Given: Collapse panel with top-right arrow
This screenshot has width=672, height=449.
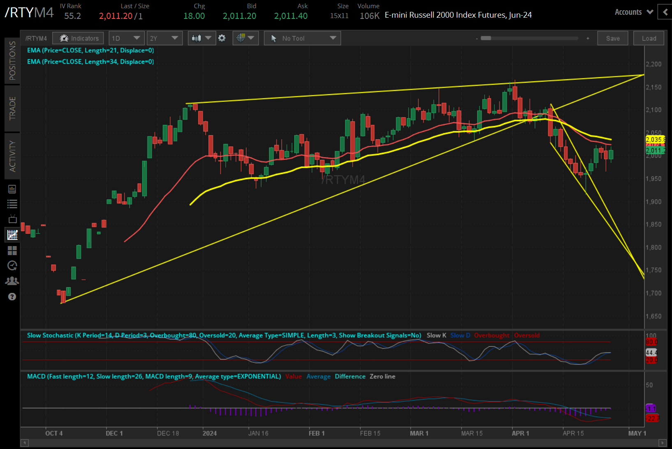Looking at the screenshot, I should click(x=665, y=12).
